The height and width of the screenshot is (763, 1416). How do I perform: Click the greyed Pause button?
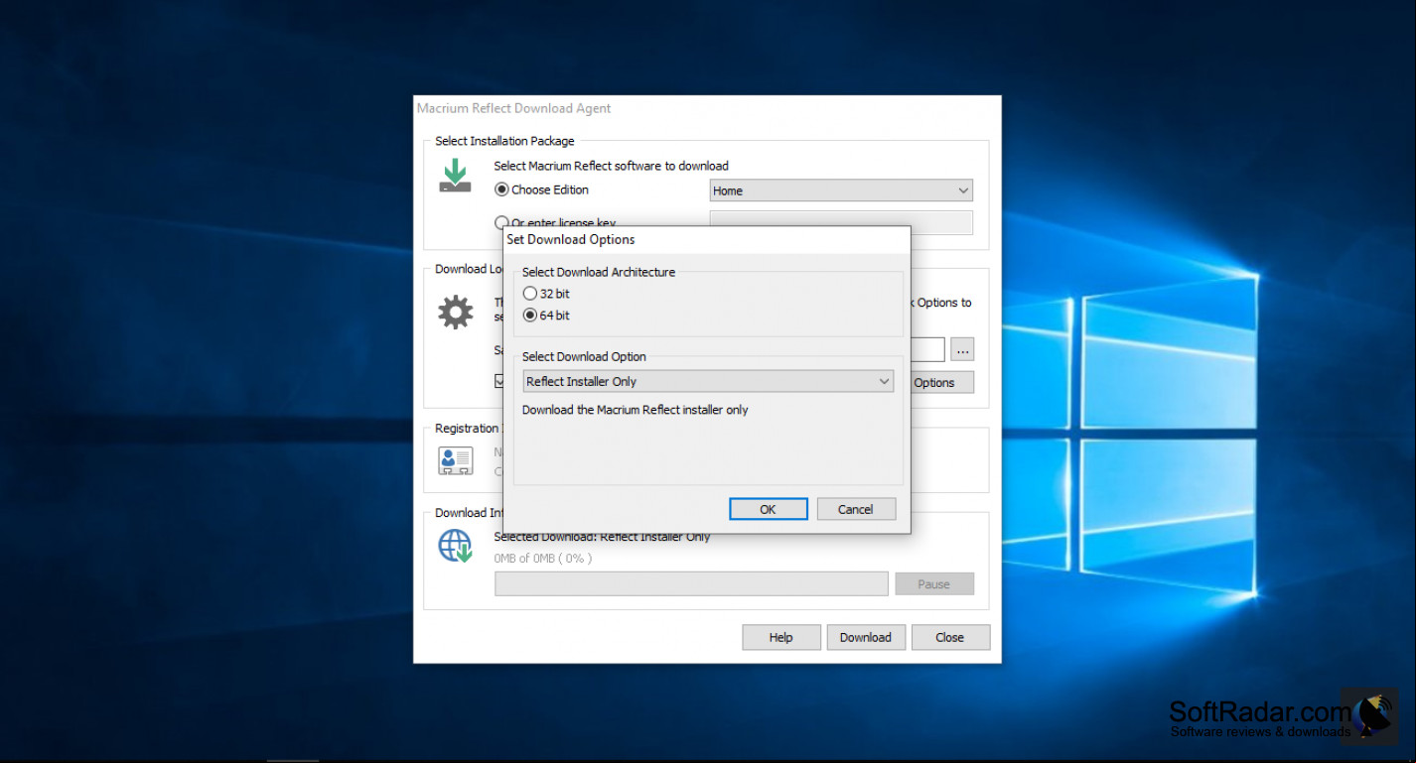point(934,583)
